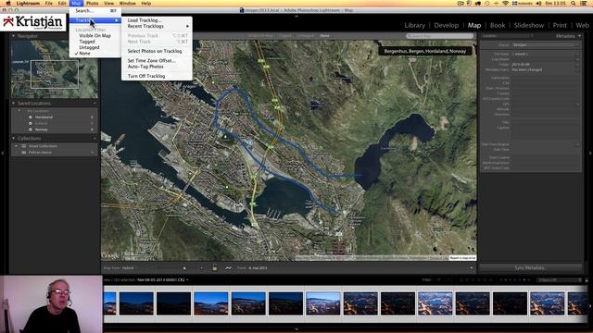Switch to the Book module
This screenshot has width=593, height=333.
tap(498, 25)
